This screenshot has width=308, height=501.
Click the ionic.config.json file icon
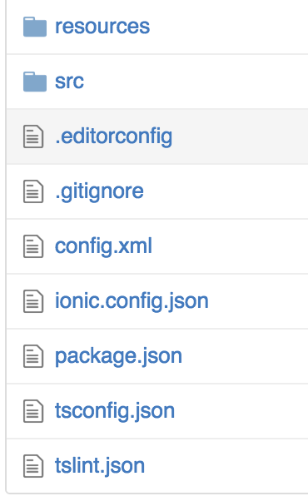(33, 301)
